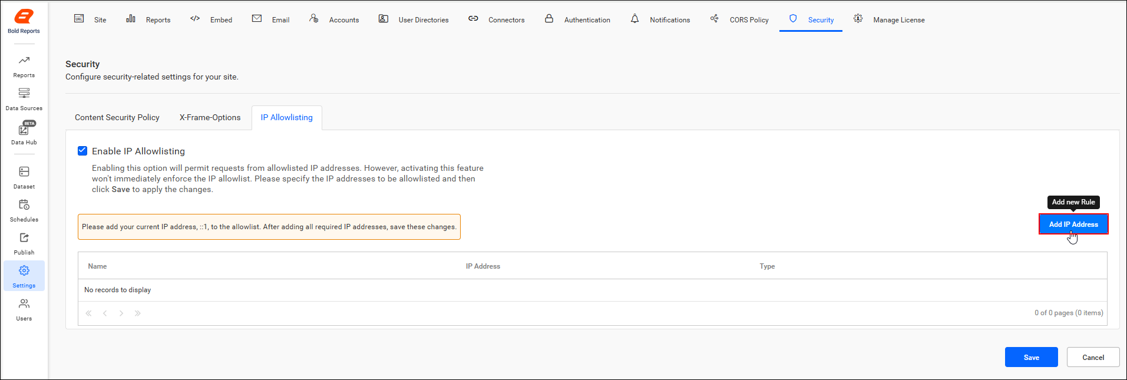Viewport: 1127px width, 380px height.
Task: Open Reports in the left sidebar
Action: [x=24, y=67]
